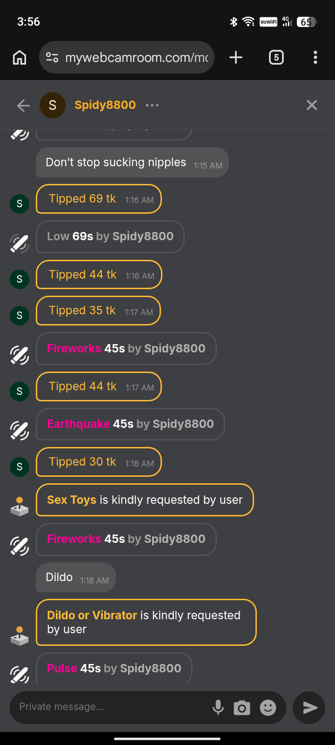
Task: Close the private chat panel
Action: click(x=312, y=105)
